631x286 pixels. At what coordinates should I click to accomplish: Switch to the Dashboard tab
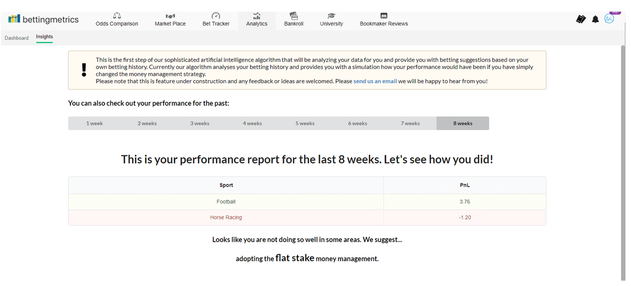coord(17,38)
